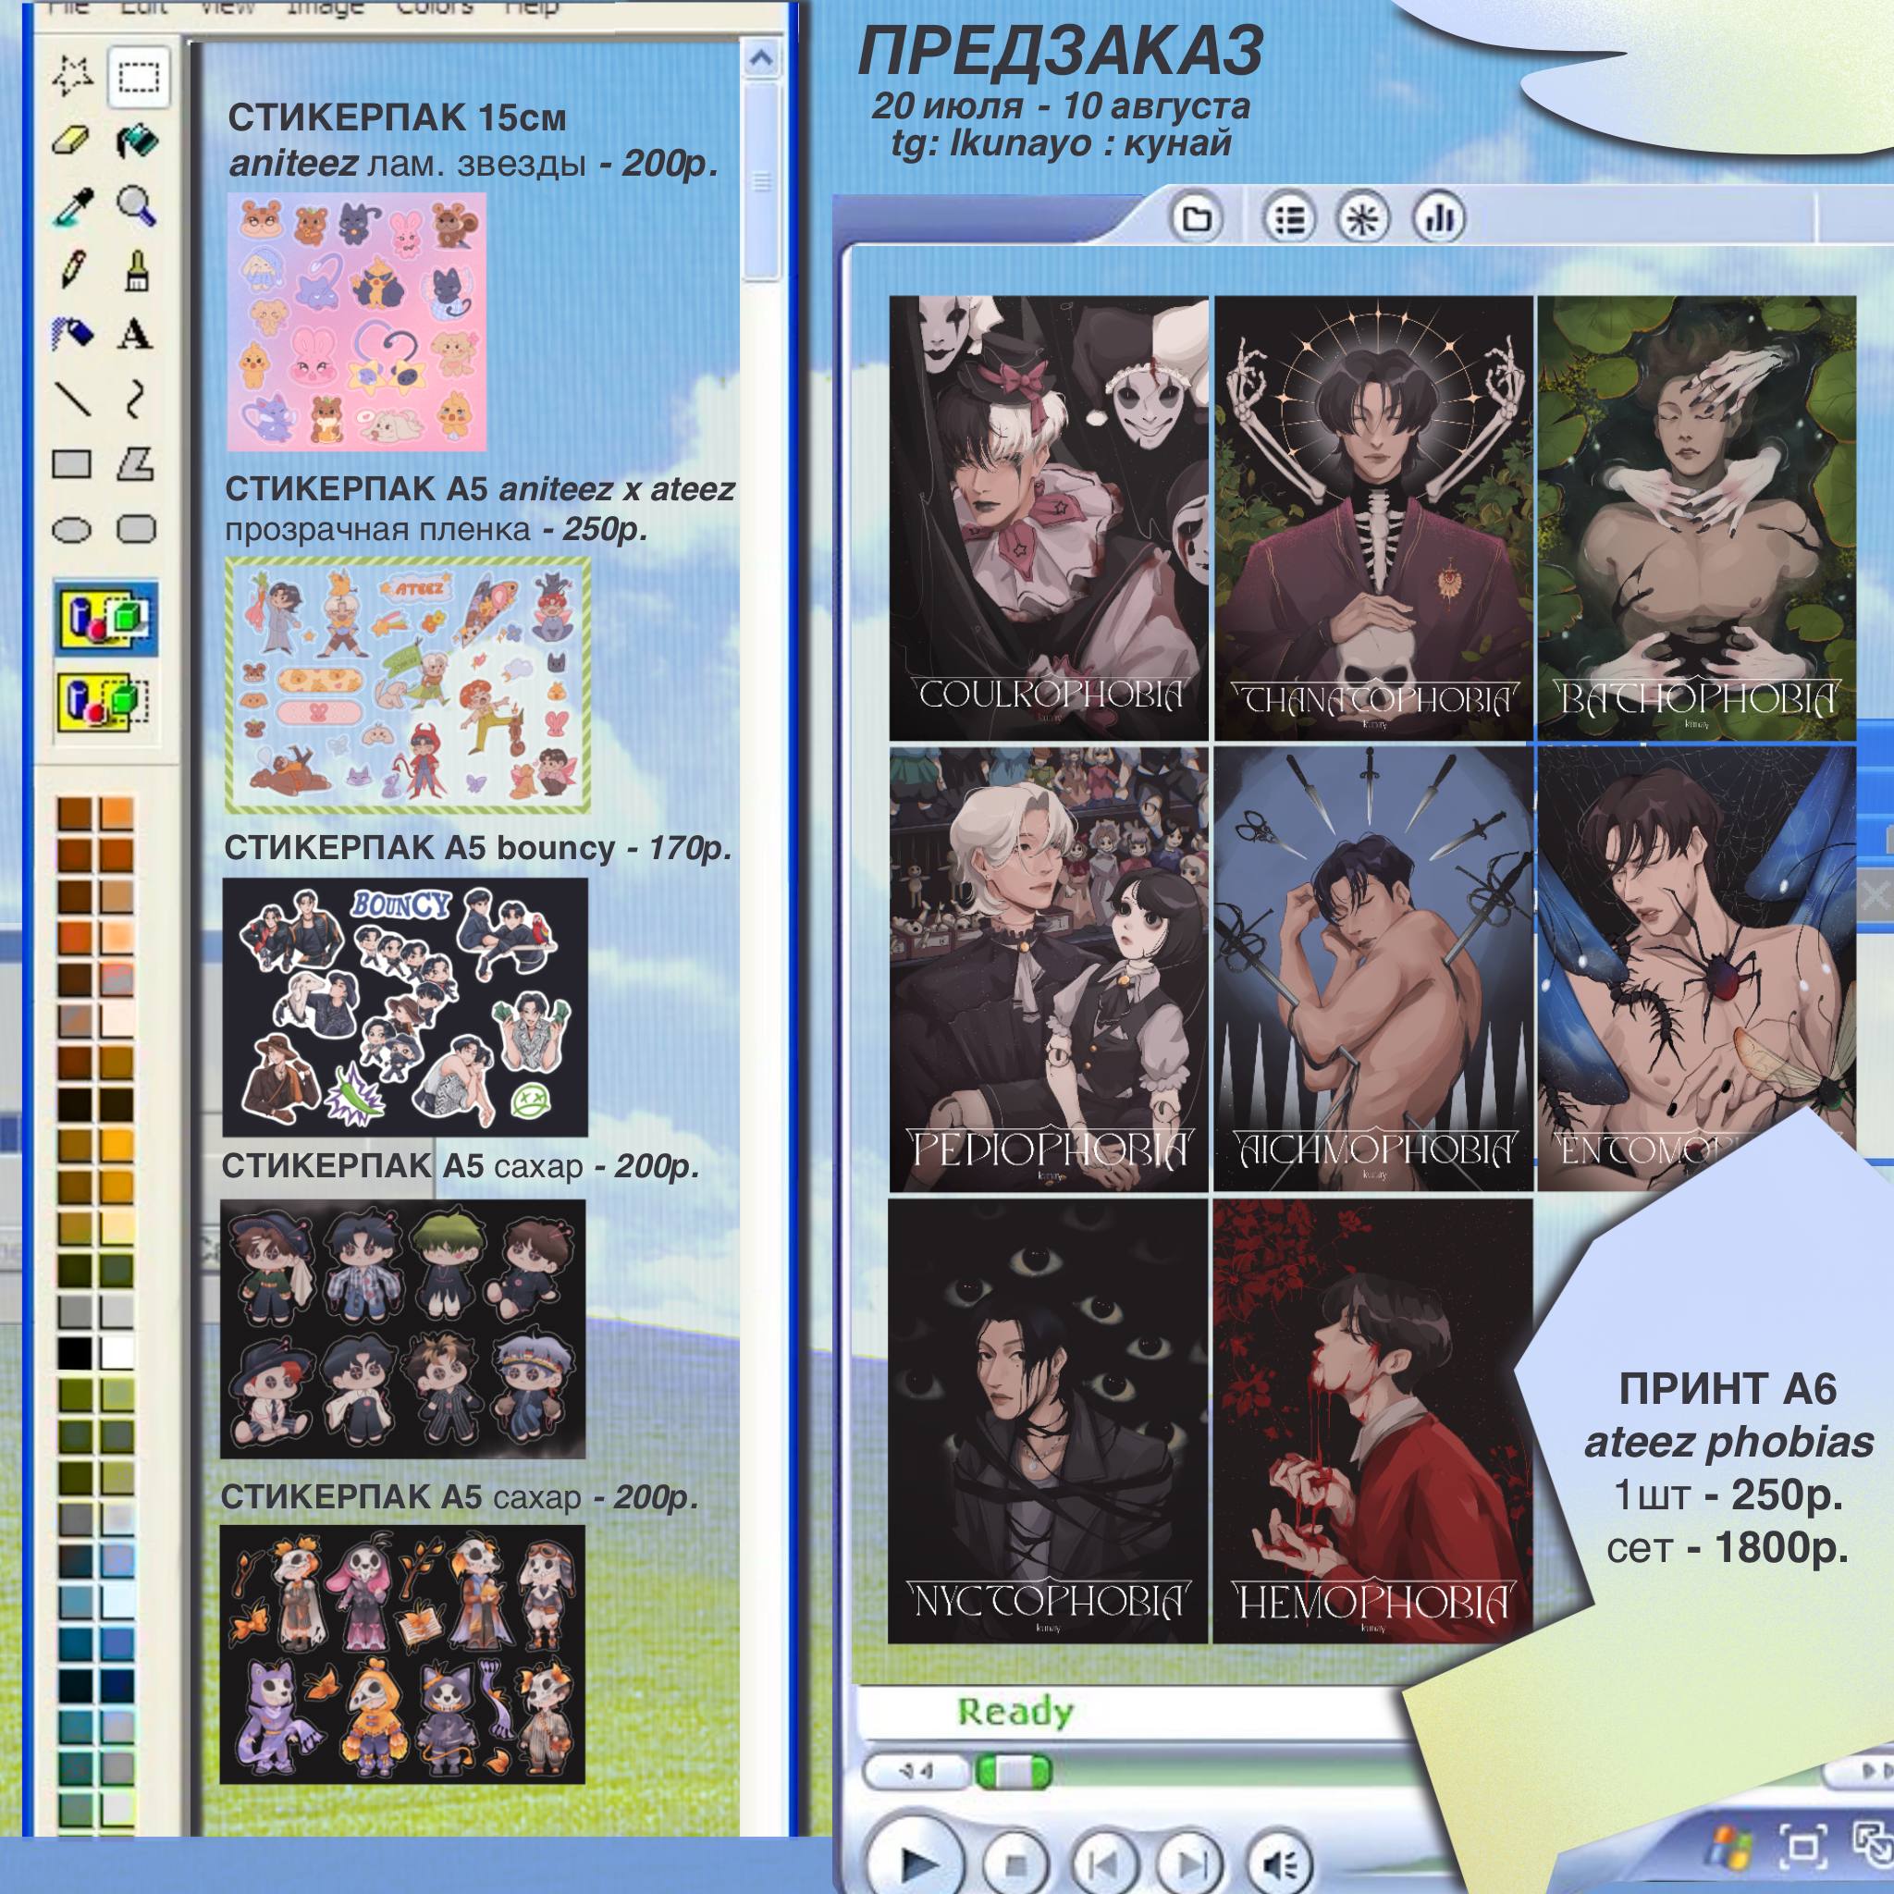Select the COULROPHOBIA print
This screenshot has width=1894, height=1894.
[x=1049, y=518]
